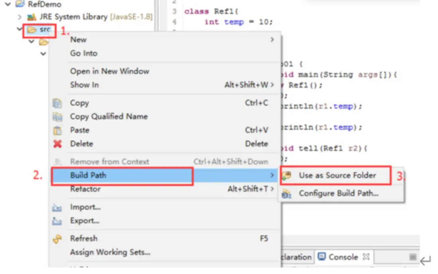
Task: Choose Open in New Window
Action: 109,71
